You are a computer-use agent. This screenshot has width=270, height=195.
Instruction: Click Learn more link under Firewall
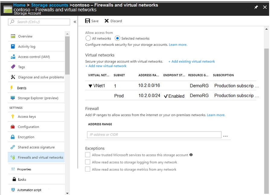216,115
